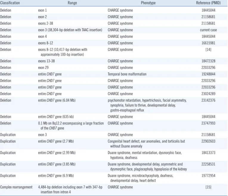Click the Range column header
228x196 pixels.
[72, 3]
